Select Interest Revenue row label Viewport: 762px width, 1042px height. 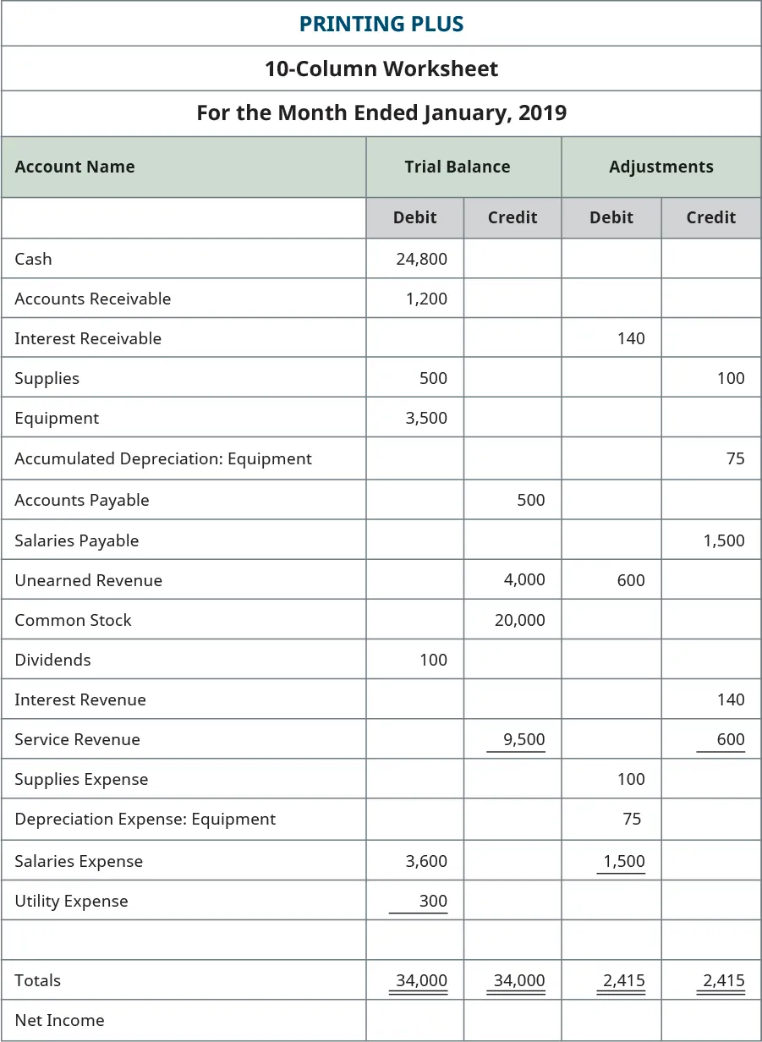80,699
